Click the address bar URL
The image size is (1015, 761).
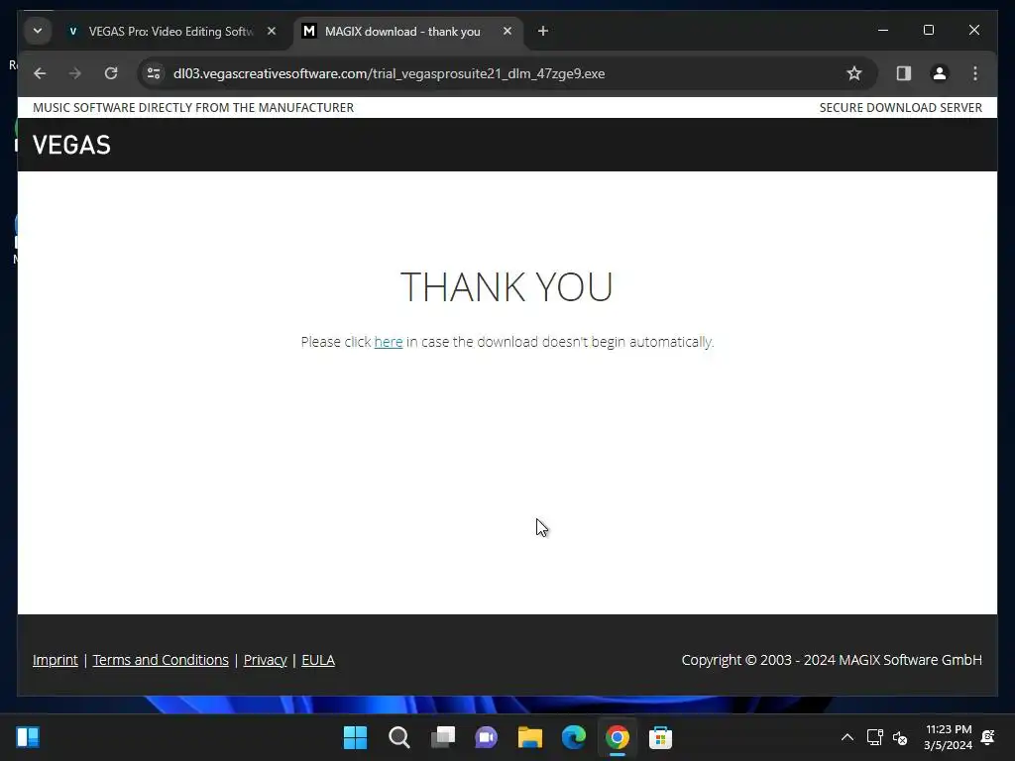[389, 73]
